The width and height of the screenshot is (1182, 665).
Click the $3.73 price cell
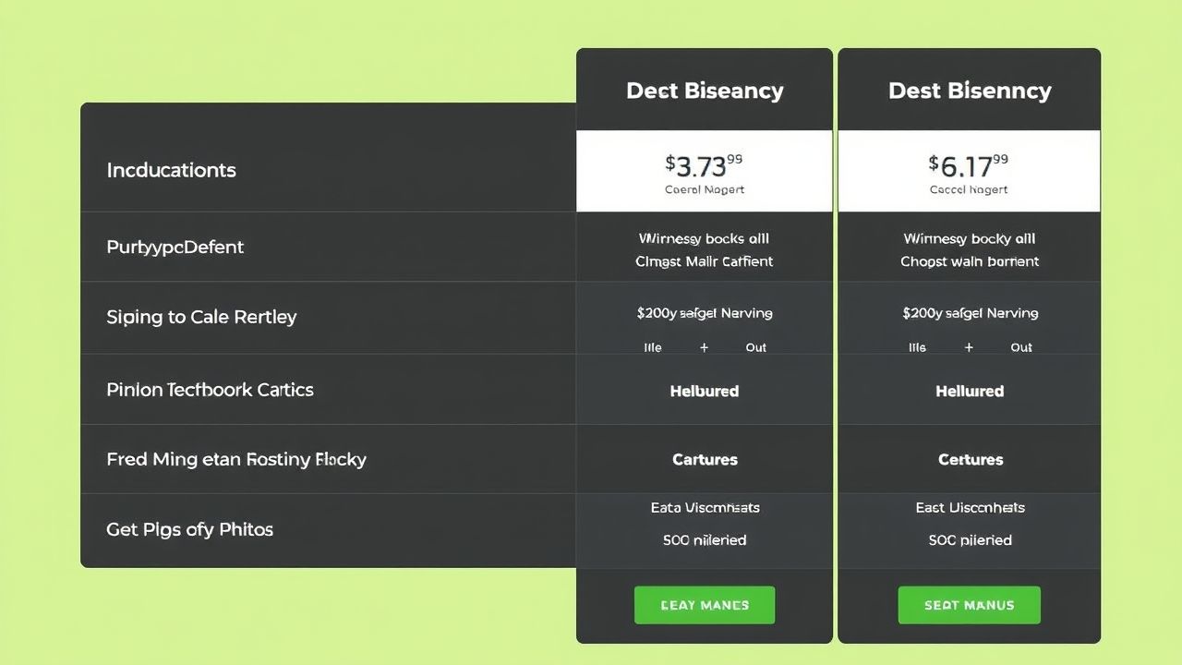[704, 170]
